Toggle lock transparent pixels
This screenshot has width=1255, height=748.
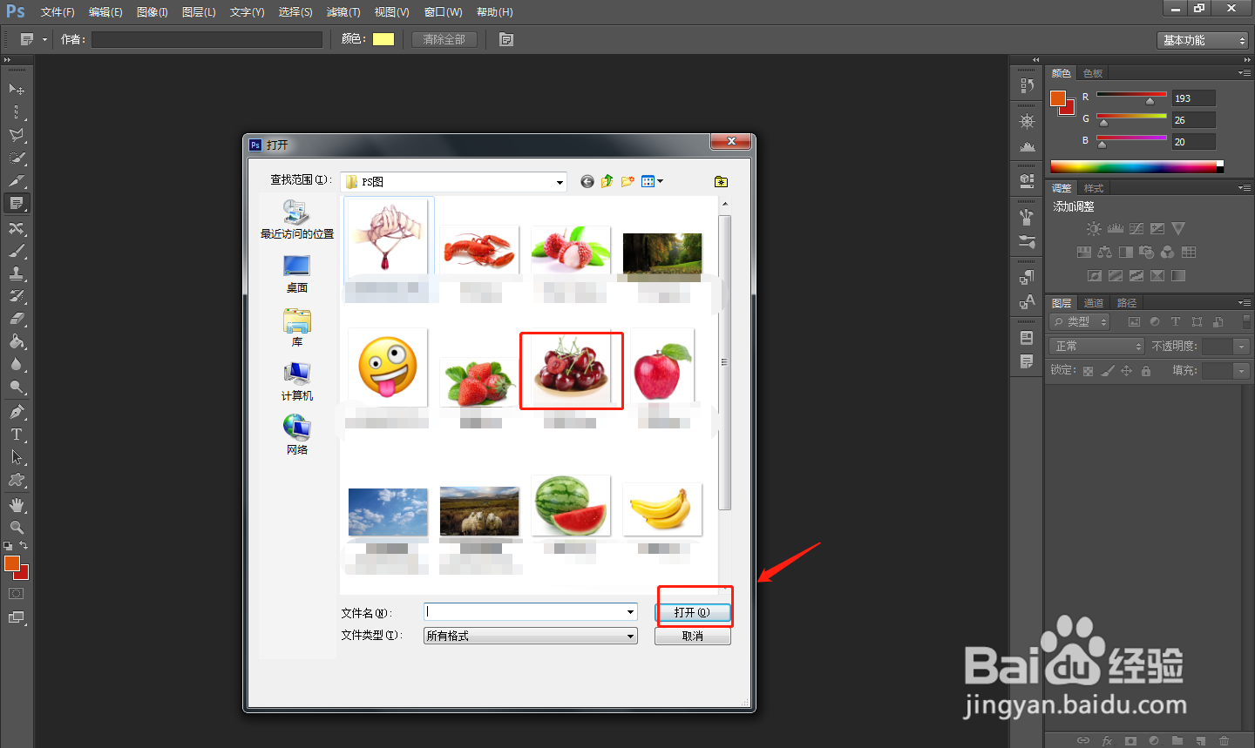point(1088,371)
